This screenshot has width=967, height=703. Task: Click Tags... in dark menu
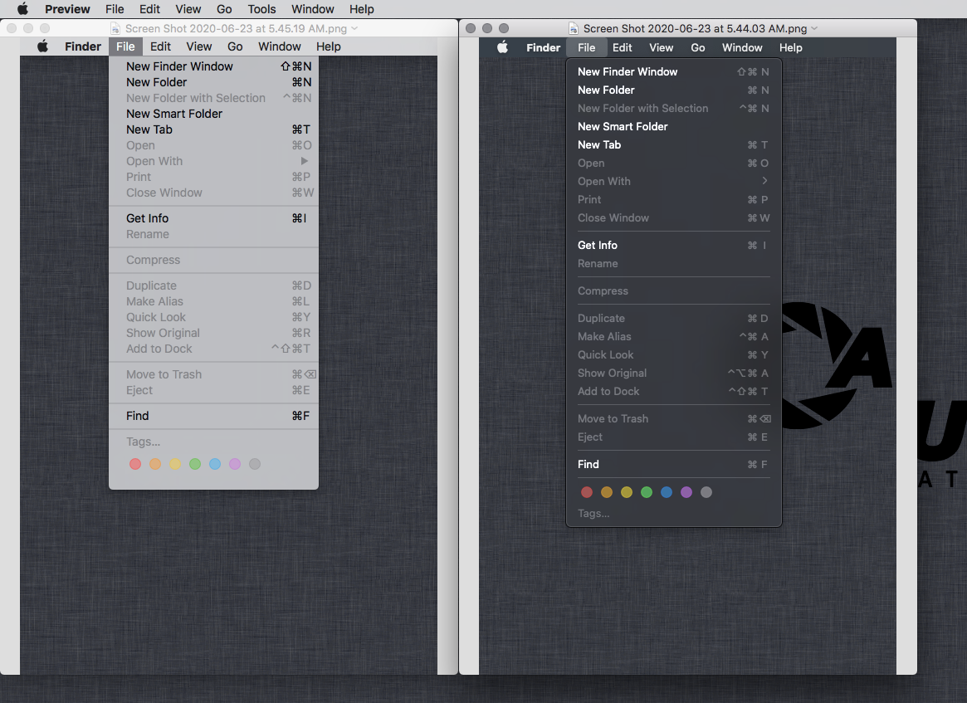coord(593,513)
